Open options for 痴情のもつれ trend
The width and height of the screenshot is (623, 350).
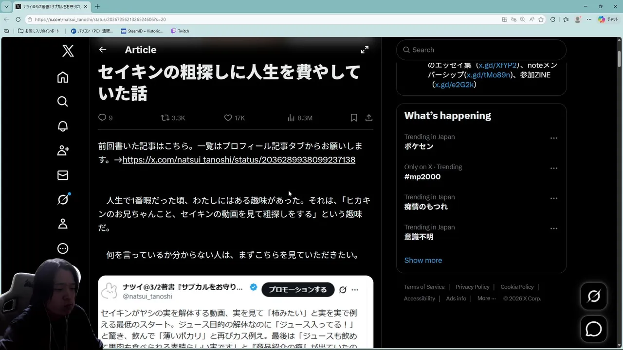pyautogui.click(x=553, y=198)
